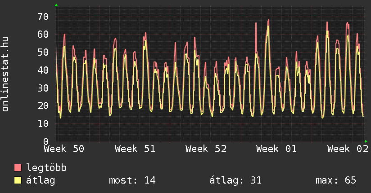
Task: Click the 'átlag: 31' statistic value
Action: [x=235, y=180]
